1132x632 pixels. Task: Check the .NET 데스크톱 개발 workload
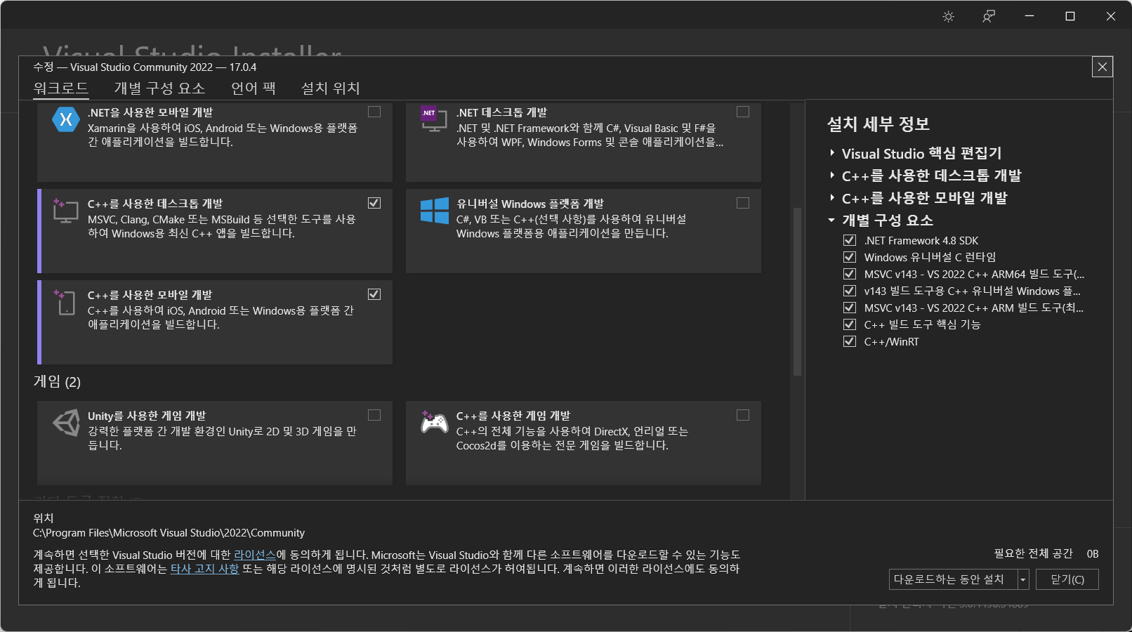(743, 112)
